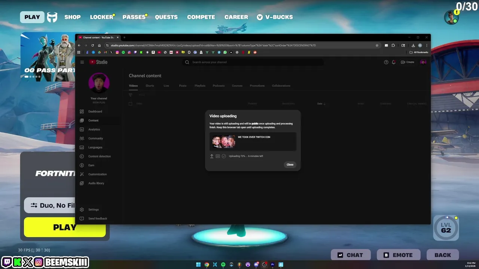The width and height of the screenshot is (479, 269).
Task: Open the Fortnite COMPETE tab
Action: 201,17
